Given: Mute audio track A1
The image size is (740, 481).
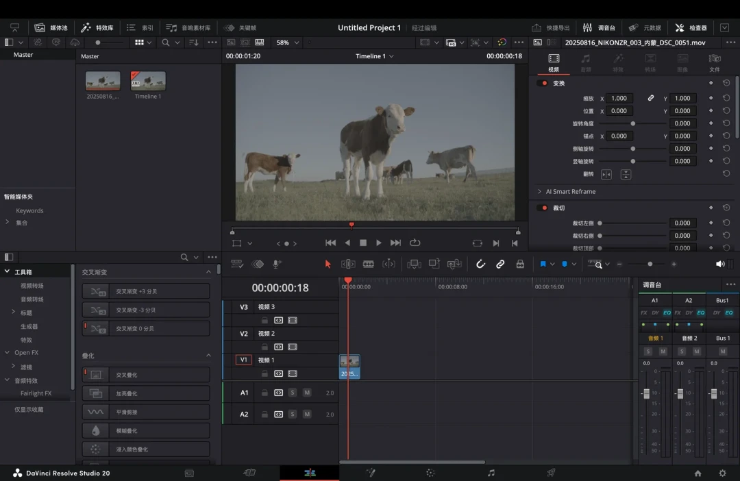Looking at the screenshot, I should point(307,393).
